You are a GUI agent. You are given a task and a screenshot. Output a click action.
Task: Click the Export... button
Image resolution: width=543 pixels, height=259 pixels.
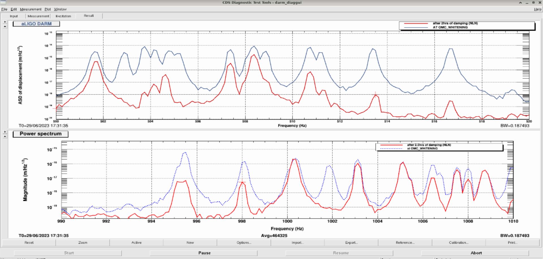tap(351, 243)
